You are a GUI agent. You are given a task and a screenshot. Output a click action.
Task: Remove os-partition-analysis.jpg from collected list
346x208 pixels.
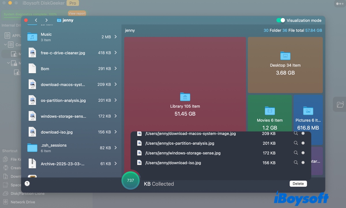(x=303, y=143)
